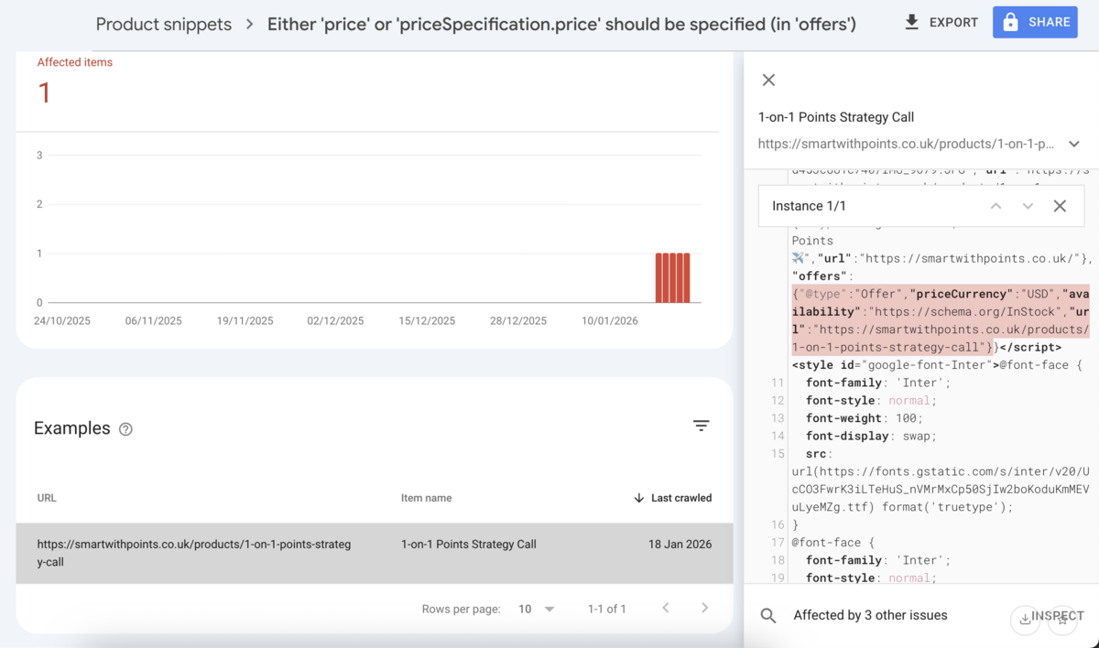Sort by Last crawled column
Viewport: 1099px width, 648px height.
672,498
